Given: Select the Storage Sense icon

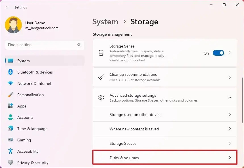Looking at the screenshot, I should click(x=101, y=53).
